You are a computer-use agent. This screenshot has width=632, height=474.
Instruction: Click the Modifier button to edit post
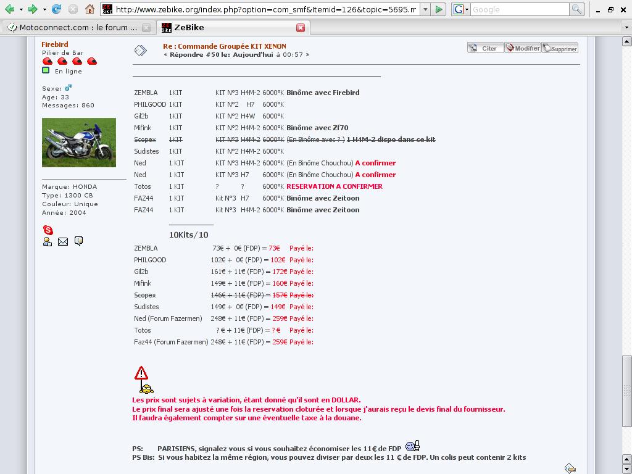(523, 48)
